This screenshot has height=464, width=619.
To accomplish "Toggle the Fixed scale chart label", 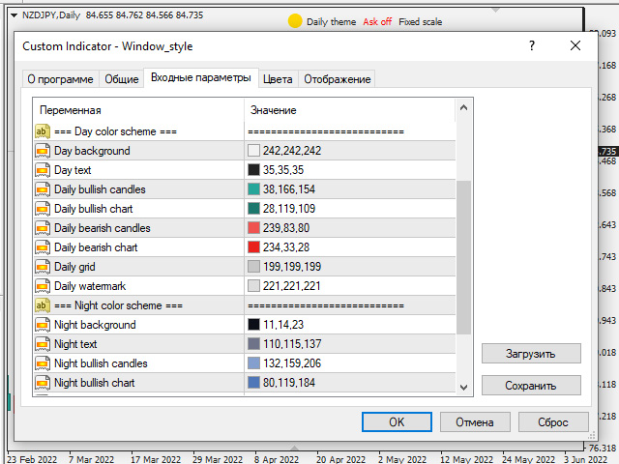I will click(x=420, y=21).
